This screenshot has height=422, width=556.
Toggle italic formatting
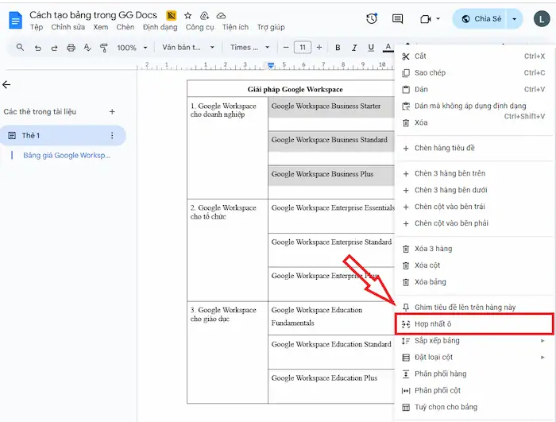(x=354, y=48)
